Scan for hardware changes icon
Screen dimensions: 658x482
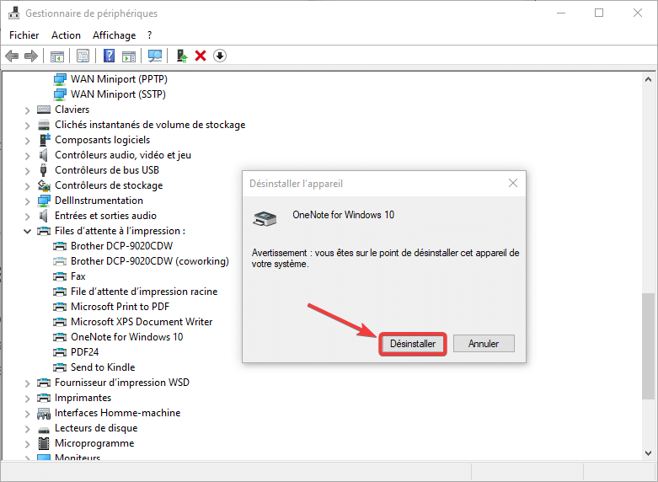coord(155,56)
